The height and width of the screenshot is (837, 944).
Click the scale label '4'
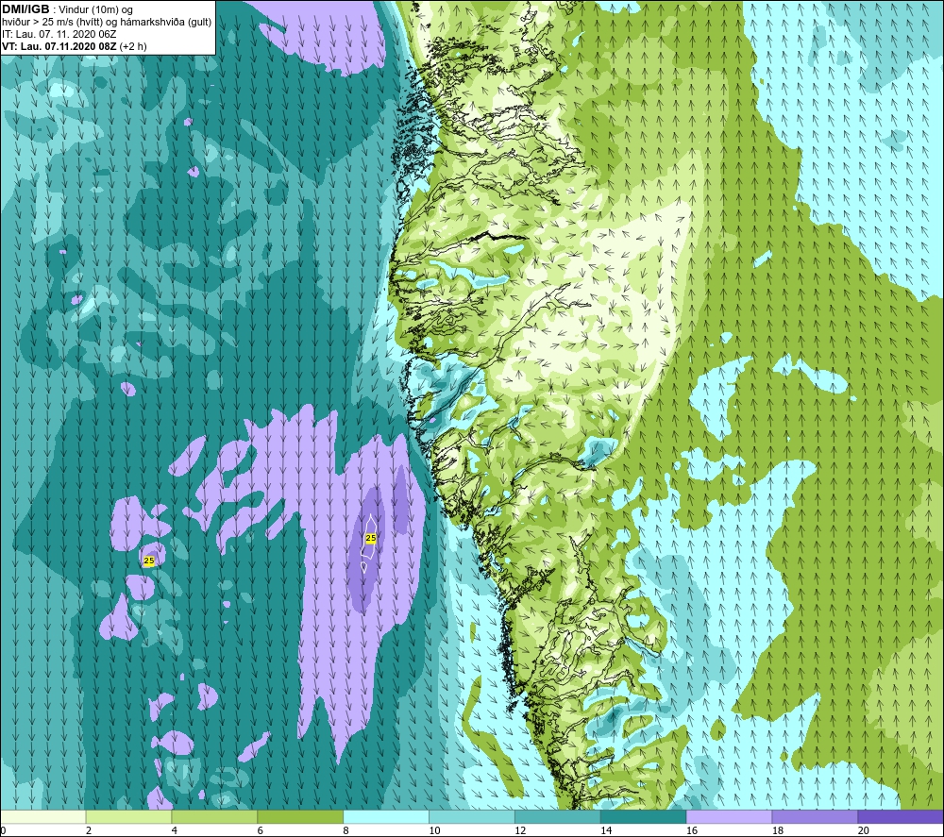point(175,830)
